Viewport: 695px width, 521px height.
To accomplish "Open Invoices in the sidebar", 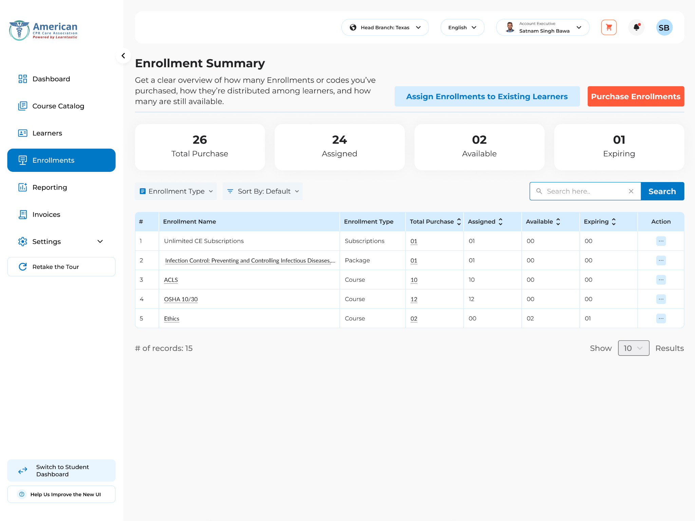I will point(61,214).
